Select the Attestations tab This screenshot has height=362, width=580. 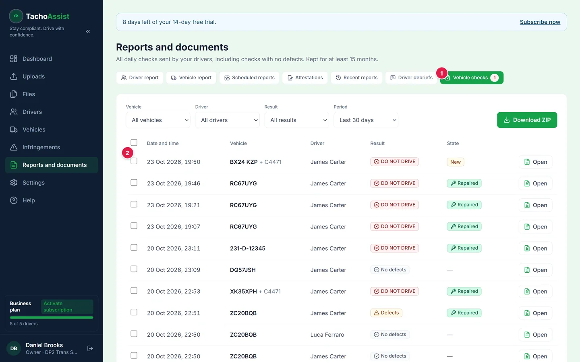tap(305, 78)
